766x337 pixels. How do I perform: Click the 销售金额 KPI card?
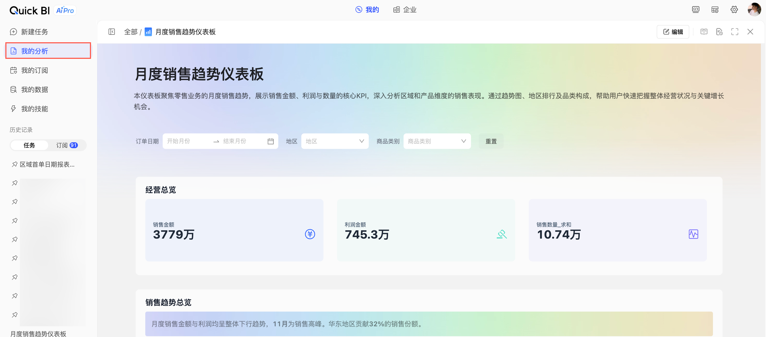click(x=234, y=230)
